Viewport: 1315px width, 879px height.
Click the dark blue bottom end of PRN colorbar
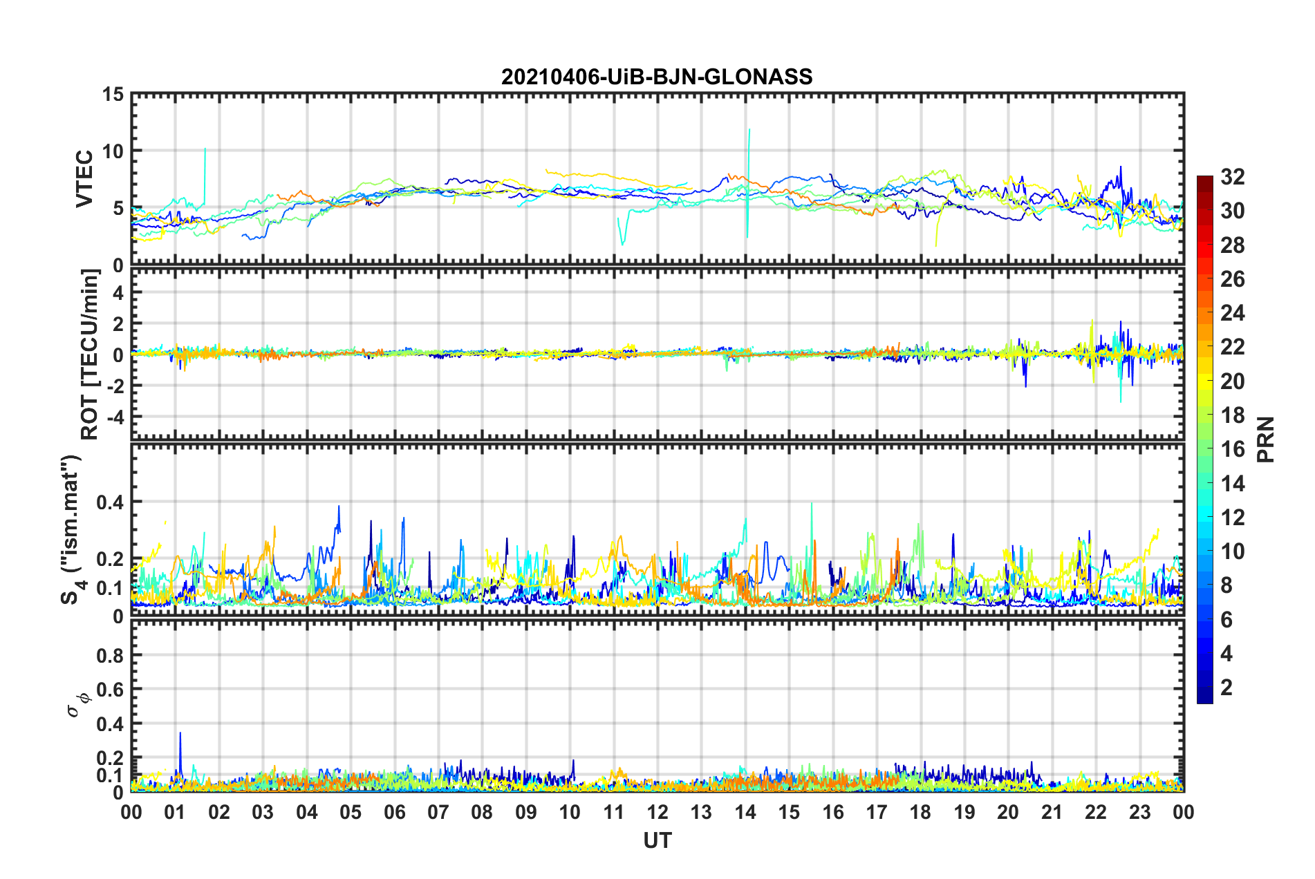[1205, 695]
